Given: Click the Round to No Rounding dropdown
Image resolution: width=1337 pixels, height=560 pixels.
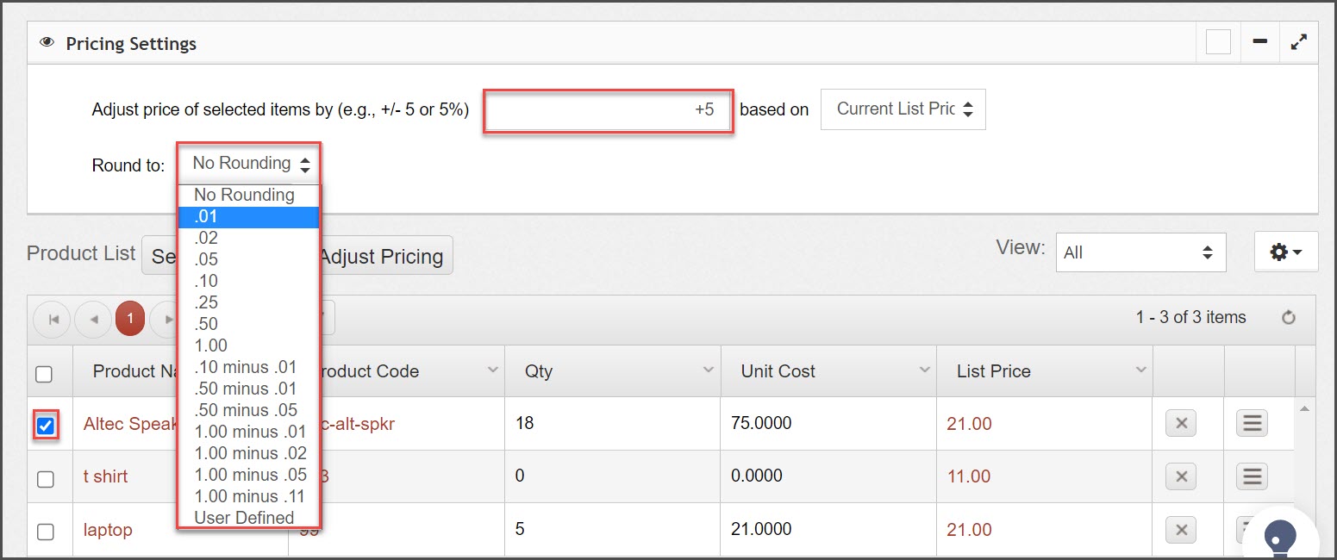Looking at the screenshot, I should [x=248, y=163].
